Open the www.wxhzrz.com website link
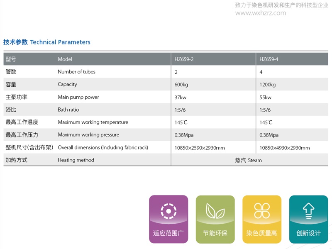This screenshot has height=249, width=332. coord(261,13)
